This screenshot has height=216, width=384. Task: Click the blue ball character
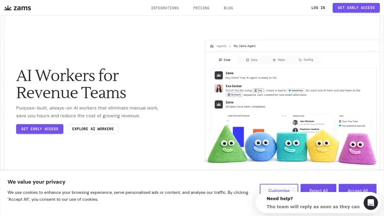coord(261,147)
